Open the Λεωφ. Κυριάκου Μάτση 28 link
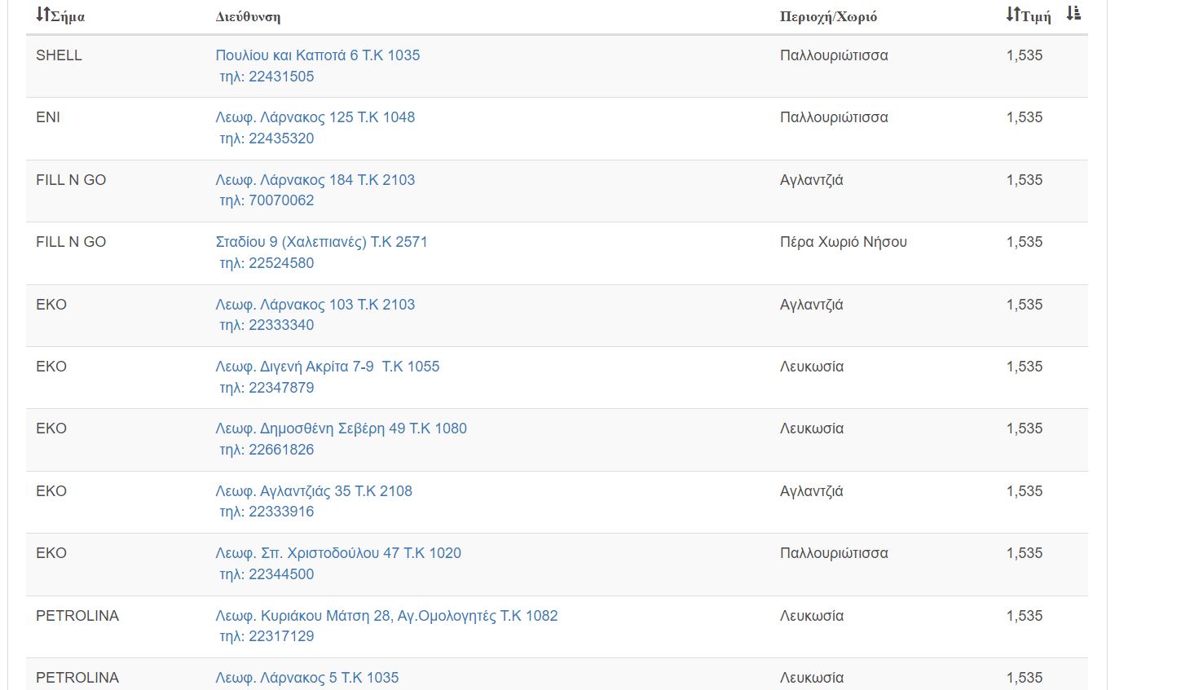The height and width of the screenshot is (690, 1190). (x=386, y=616)
